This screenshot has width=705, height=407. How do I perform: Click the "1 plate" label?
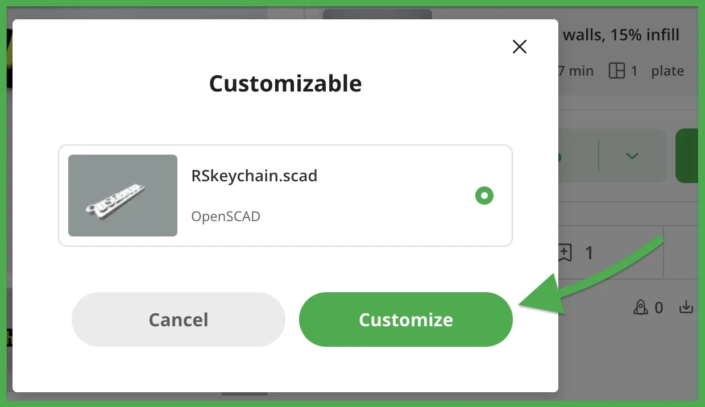(658, 71)
